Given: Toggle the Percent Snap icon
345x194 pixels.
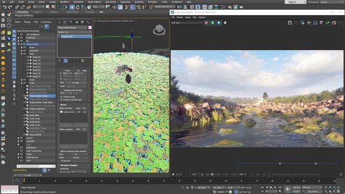Looking at the screenshot, I should pos(139,7).
